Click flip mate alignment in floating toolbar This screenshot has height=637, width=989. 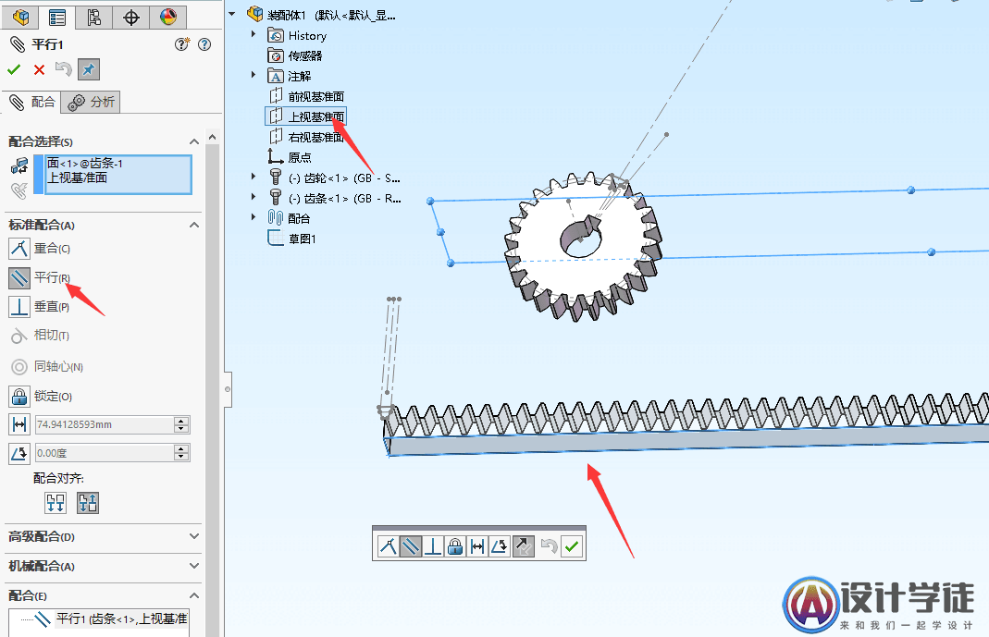click(524, 546)
